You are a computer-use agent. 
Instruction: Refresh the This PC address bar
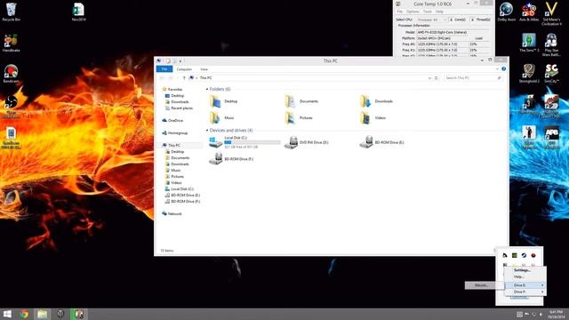coord(437,78)
